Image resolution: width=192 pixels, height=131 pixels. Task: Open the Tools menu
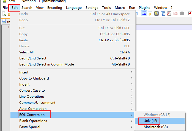point(106,8)
